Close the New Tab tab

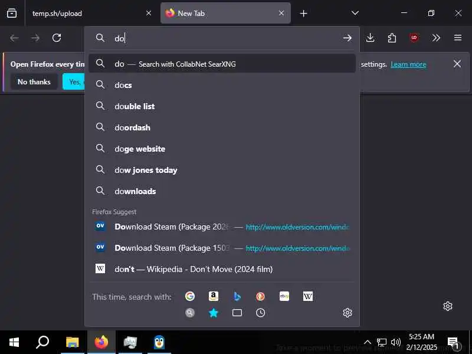pyautogui.click(x=281, y=13)
